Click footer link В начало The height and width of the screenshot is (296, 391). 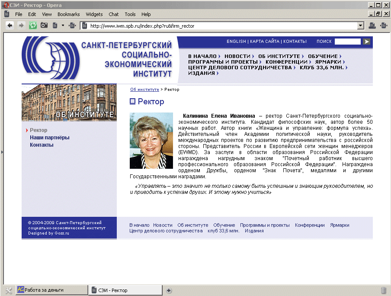pos(139,225)
